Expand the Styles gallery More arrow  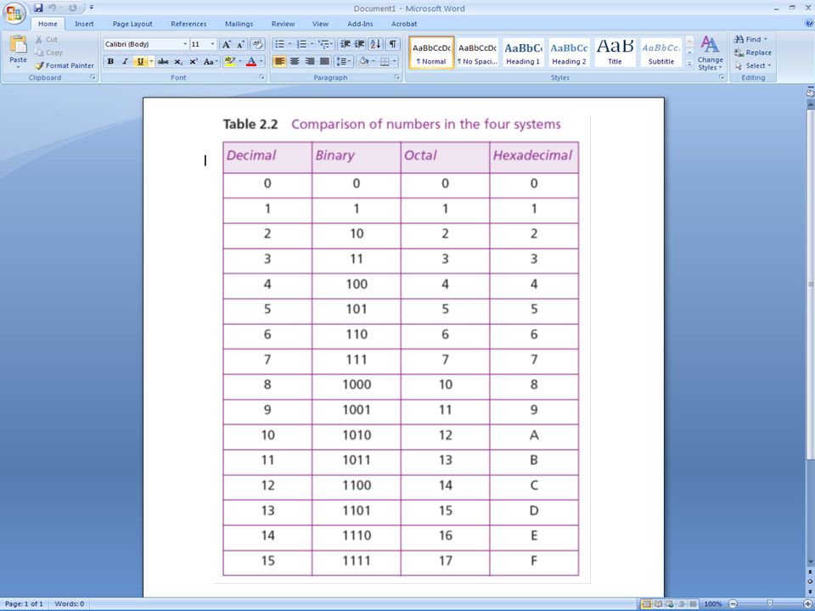click(689, 64)
